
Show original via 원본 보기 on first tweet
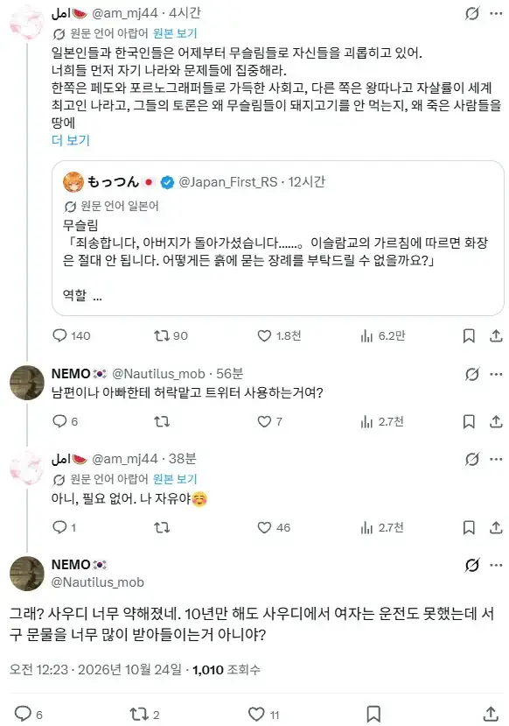(175, 33)
